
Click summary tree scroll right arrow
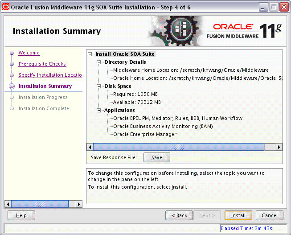279,147
